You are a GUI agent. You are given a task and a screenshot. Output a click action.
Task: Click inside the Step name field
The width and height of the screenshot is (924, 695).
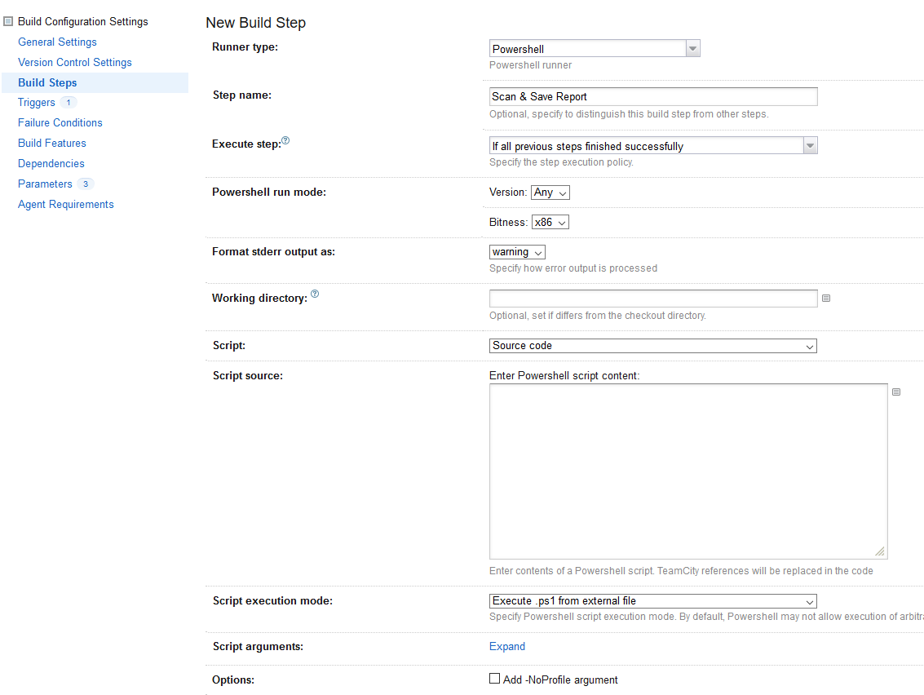point(652,96)
